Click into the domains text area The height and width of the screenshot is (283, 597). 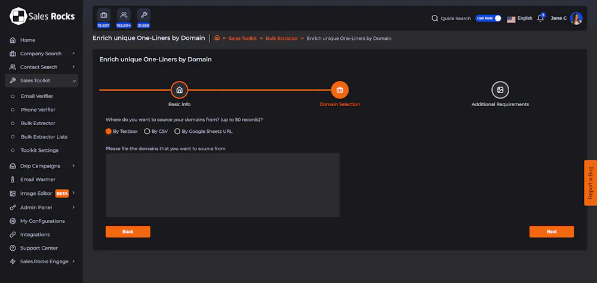click(223, 185)
